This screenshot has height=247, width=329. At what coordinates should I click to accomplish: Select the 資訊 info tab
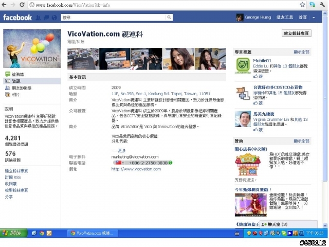point(32,81)
